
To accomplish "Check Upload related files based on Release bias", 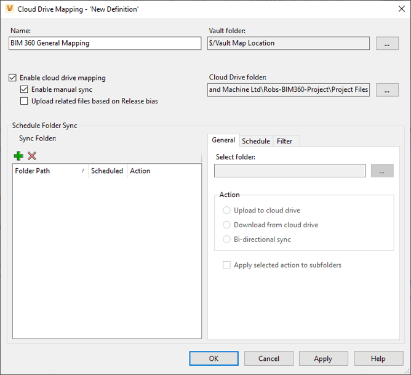I will click(x=24, y=101).
